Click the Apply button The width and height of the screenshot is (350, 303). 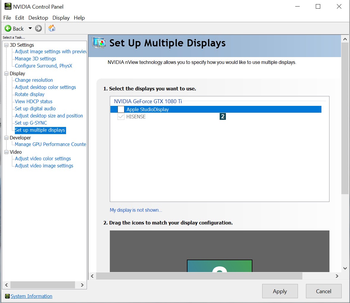coord(280,291)
